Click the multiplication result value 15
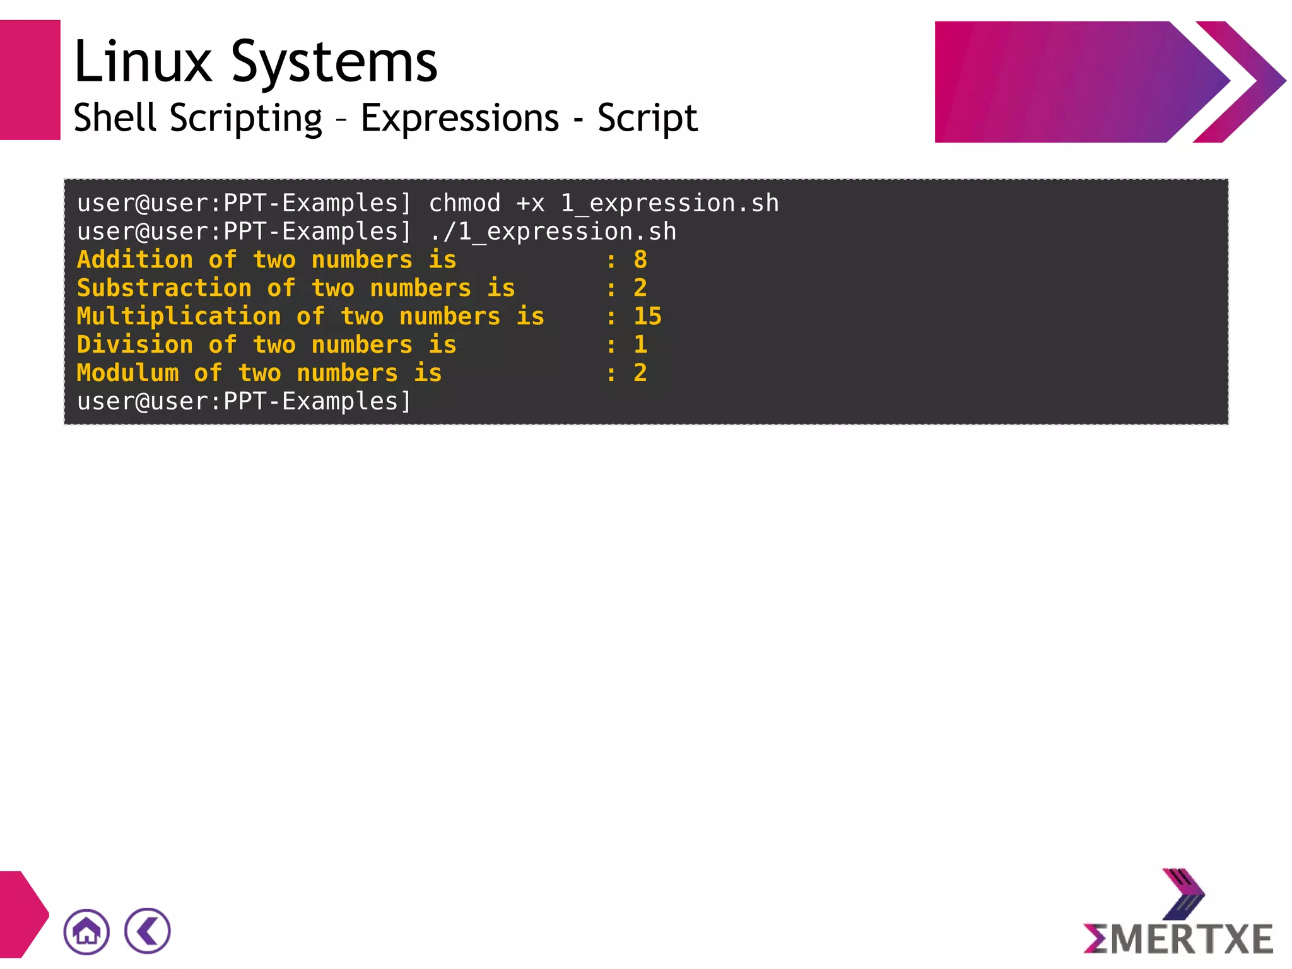This screenshot has width=1292, height=969. (648, 317)
